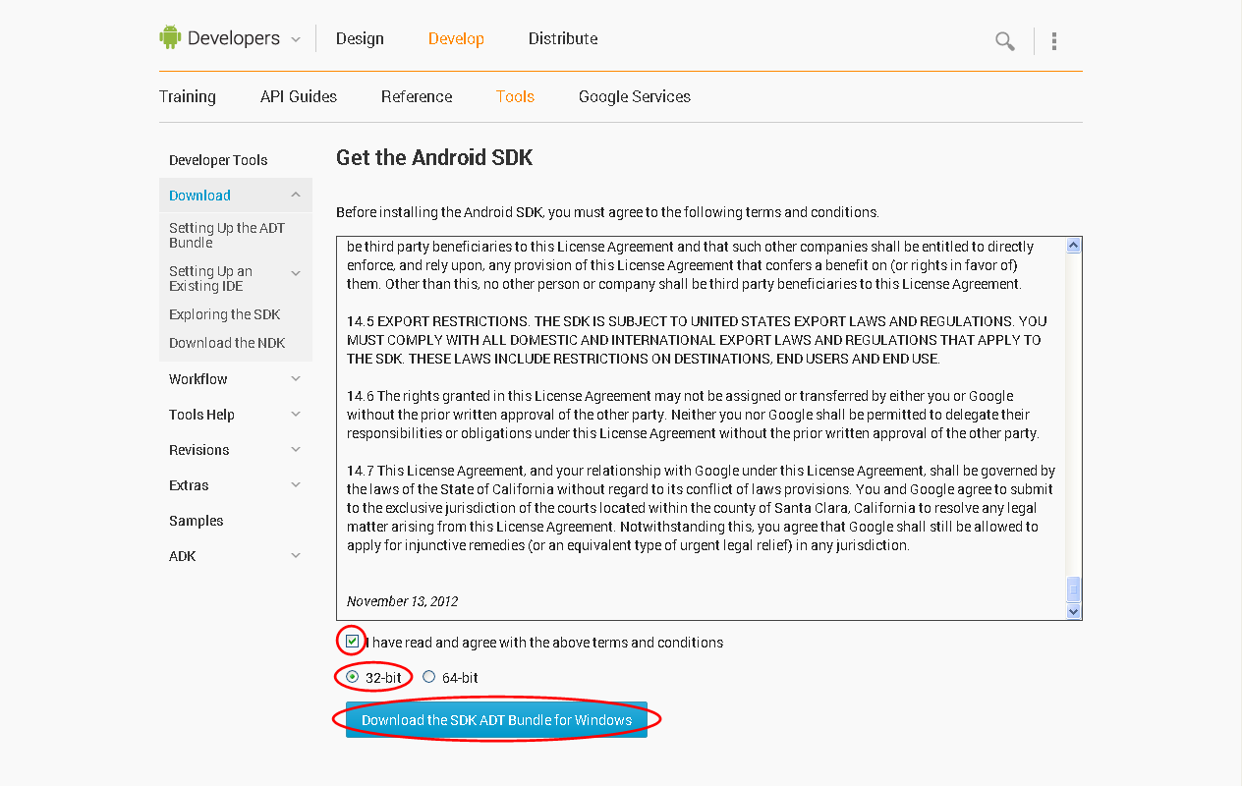This screenshot has width=1242, height=786.
Task: Open Samples sidebar item
Action: pyautogui.click(x=197, y=521)
